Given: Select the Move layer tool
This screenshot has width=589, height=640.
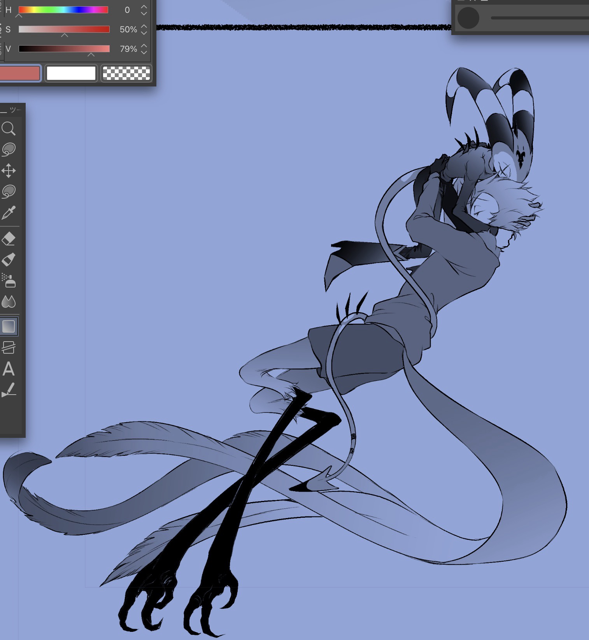Looking at the screenshot, I should 9,171.
